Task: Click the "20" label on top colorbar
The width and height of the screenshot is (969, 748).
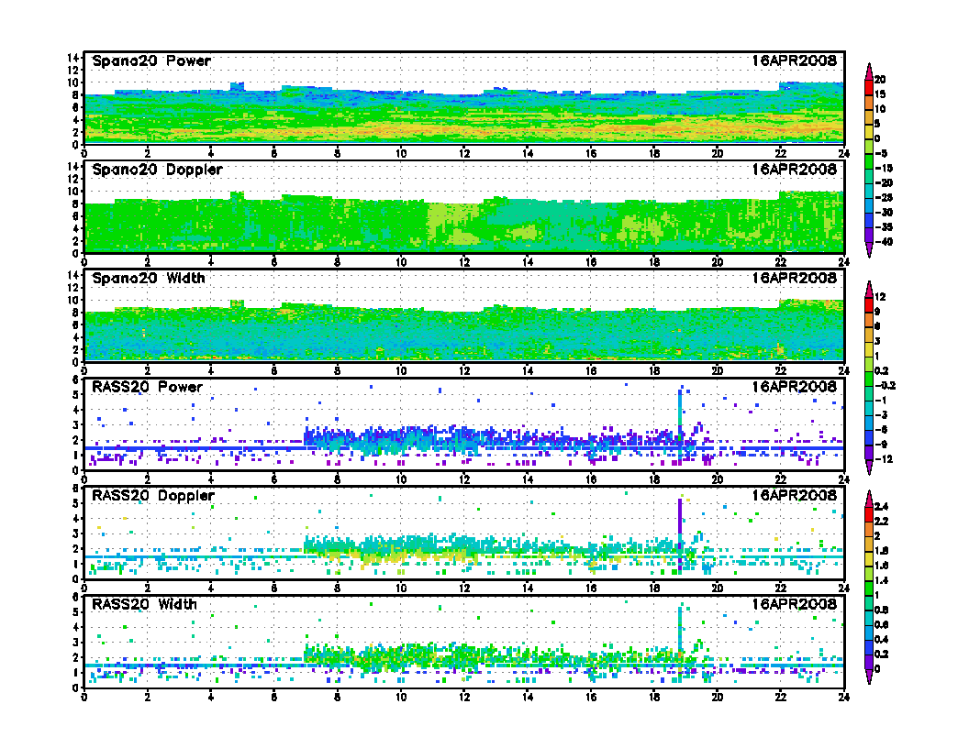Action: (x=880, y=80)
